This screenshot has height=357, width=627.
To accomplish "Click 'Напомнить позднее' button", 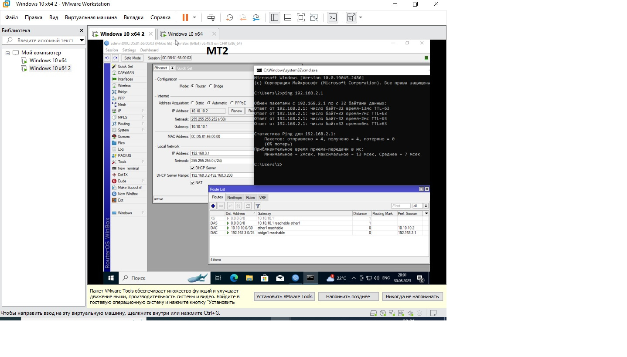I will (348, 296).
